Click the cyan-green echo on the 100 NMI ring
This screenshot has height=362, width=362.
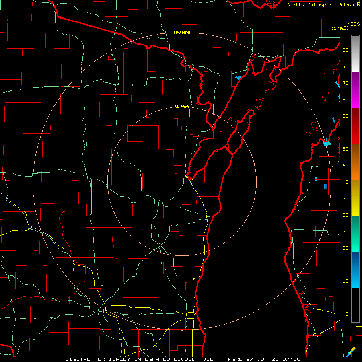(x=327, y=142)
